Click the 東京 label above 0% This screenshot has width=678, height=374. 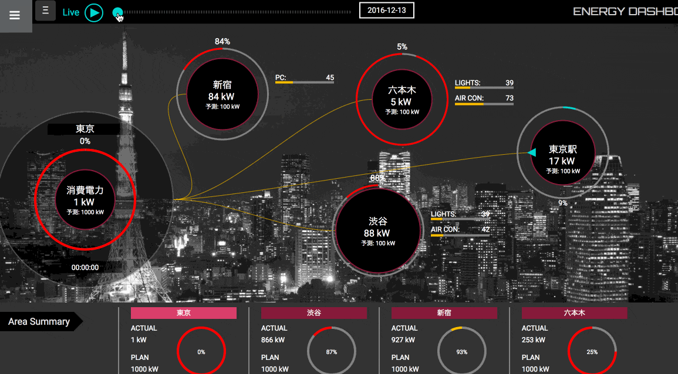(85, 129)
